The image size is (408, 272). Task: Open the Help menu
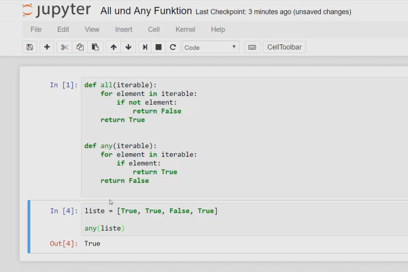pyautogui.click(x=218, y=29)
